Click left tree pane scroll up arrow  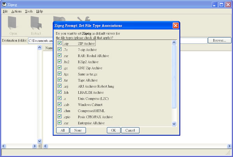(x=39, y=47)
